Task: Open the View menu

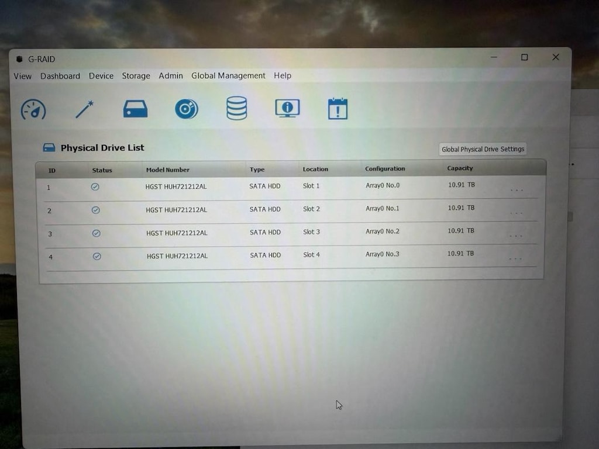Action: pyautogui.click(x=23, y=76)
